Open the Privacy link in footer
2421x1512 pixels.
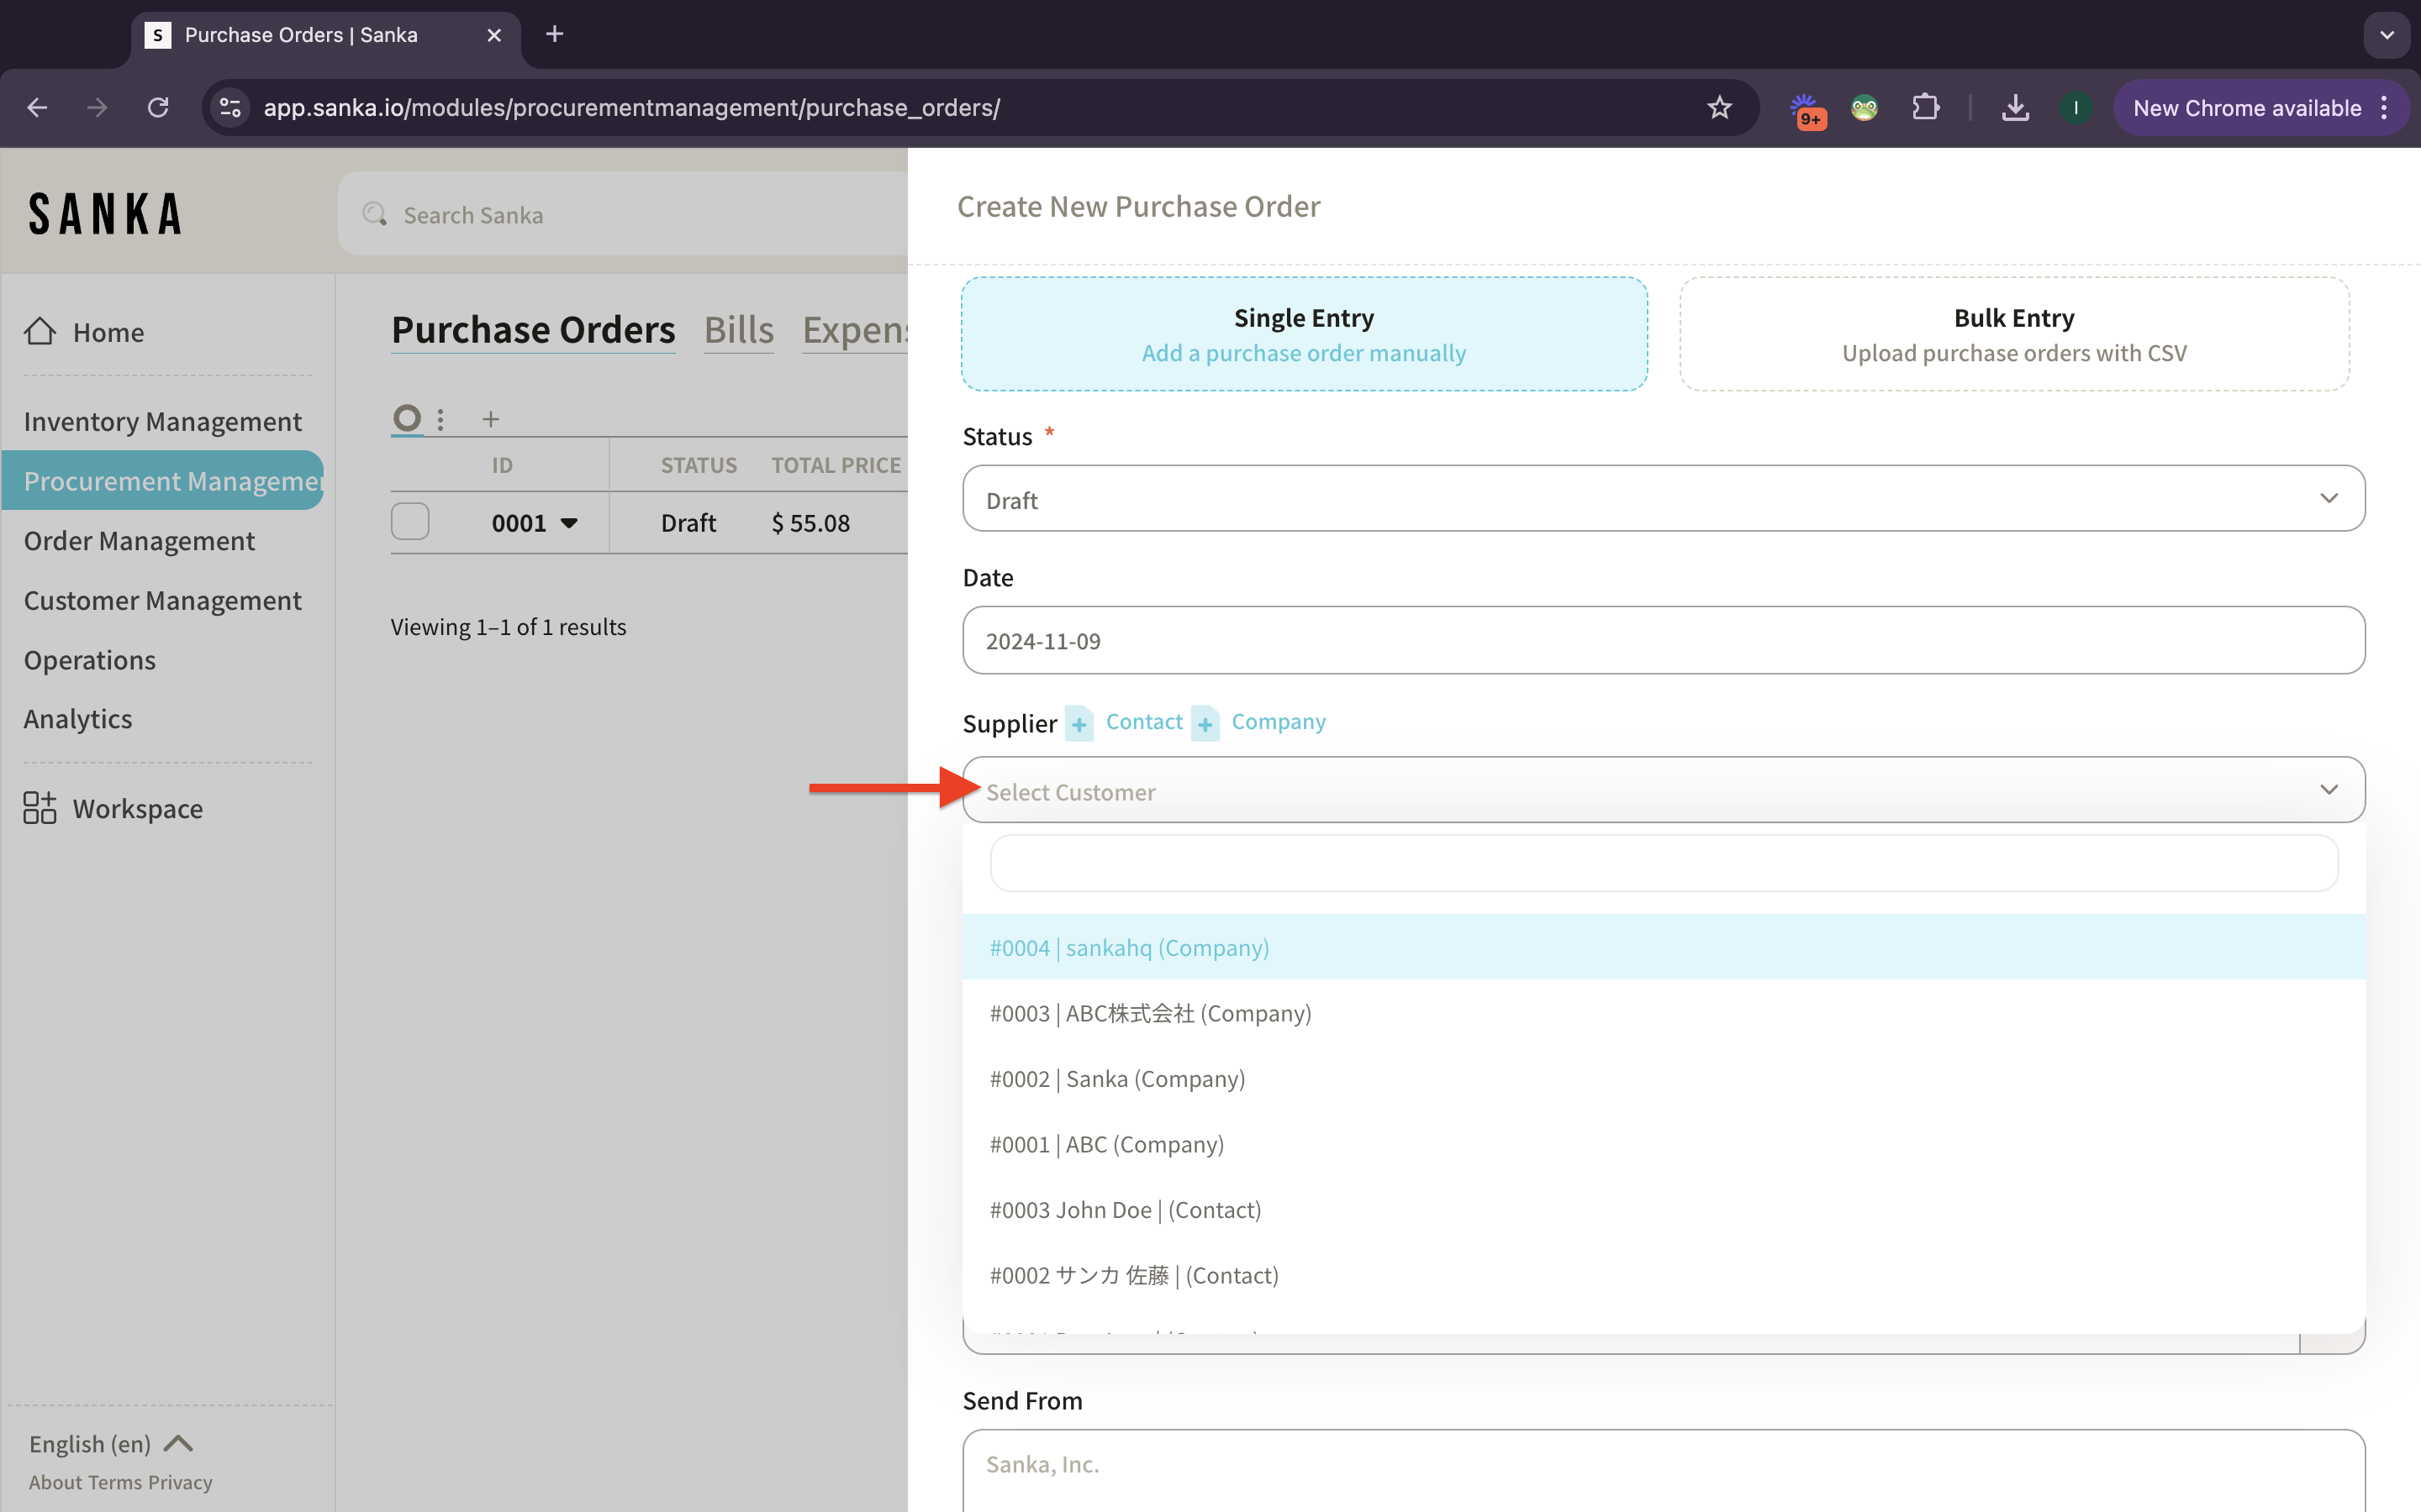[x=180, y=1482]
